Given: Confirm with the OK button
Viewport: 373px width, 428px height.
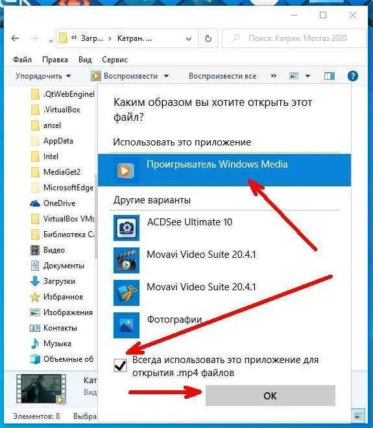Looking at the screenshot, I should [x=271, y=396].
